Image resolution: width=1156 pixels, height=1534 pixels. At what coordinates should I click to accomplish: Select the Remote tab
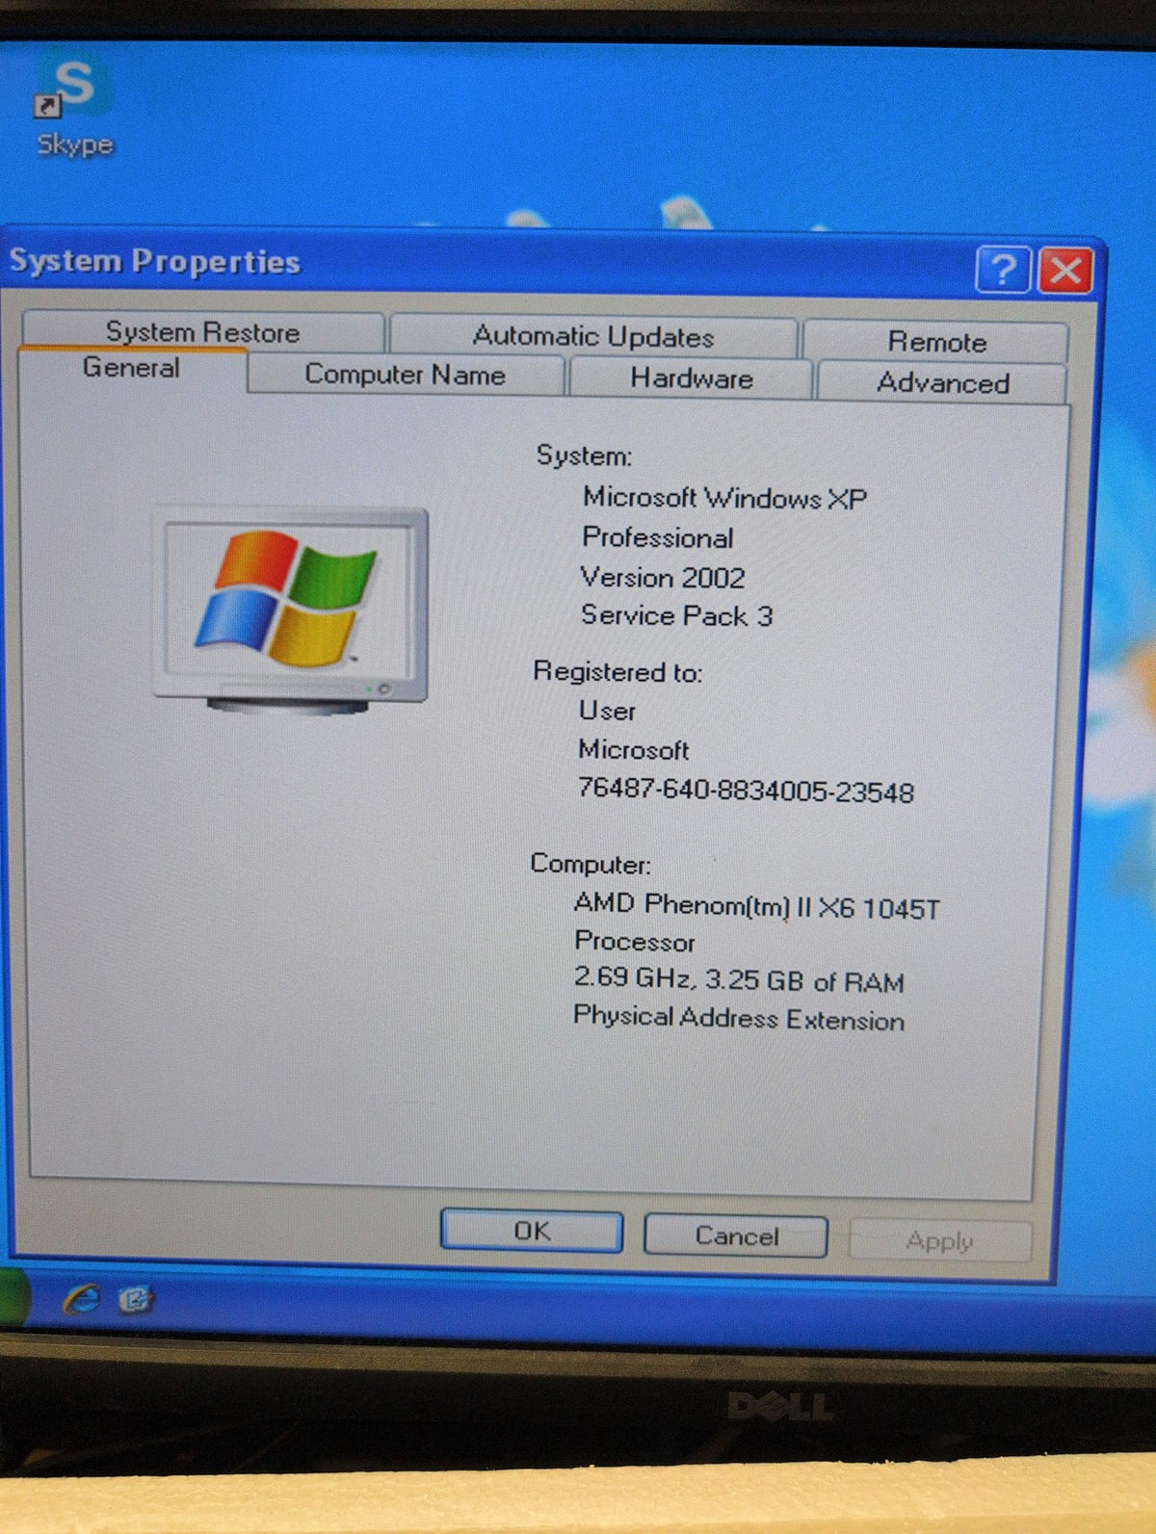click(936, 341)
